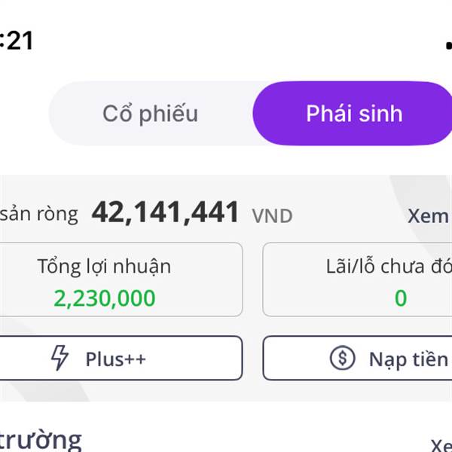Screen dimensions: 452x452
Task: Tap the net asset value 42,141,441
Action: (x=165, y=212)
